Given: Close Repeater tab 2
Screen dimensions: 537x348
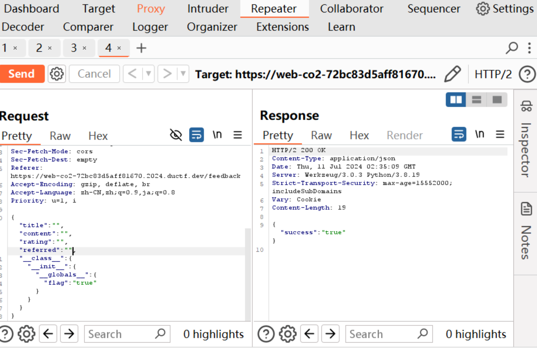Looking at the screenshot, I should pos(50,48).
